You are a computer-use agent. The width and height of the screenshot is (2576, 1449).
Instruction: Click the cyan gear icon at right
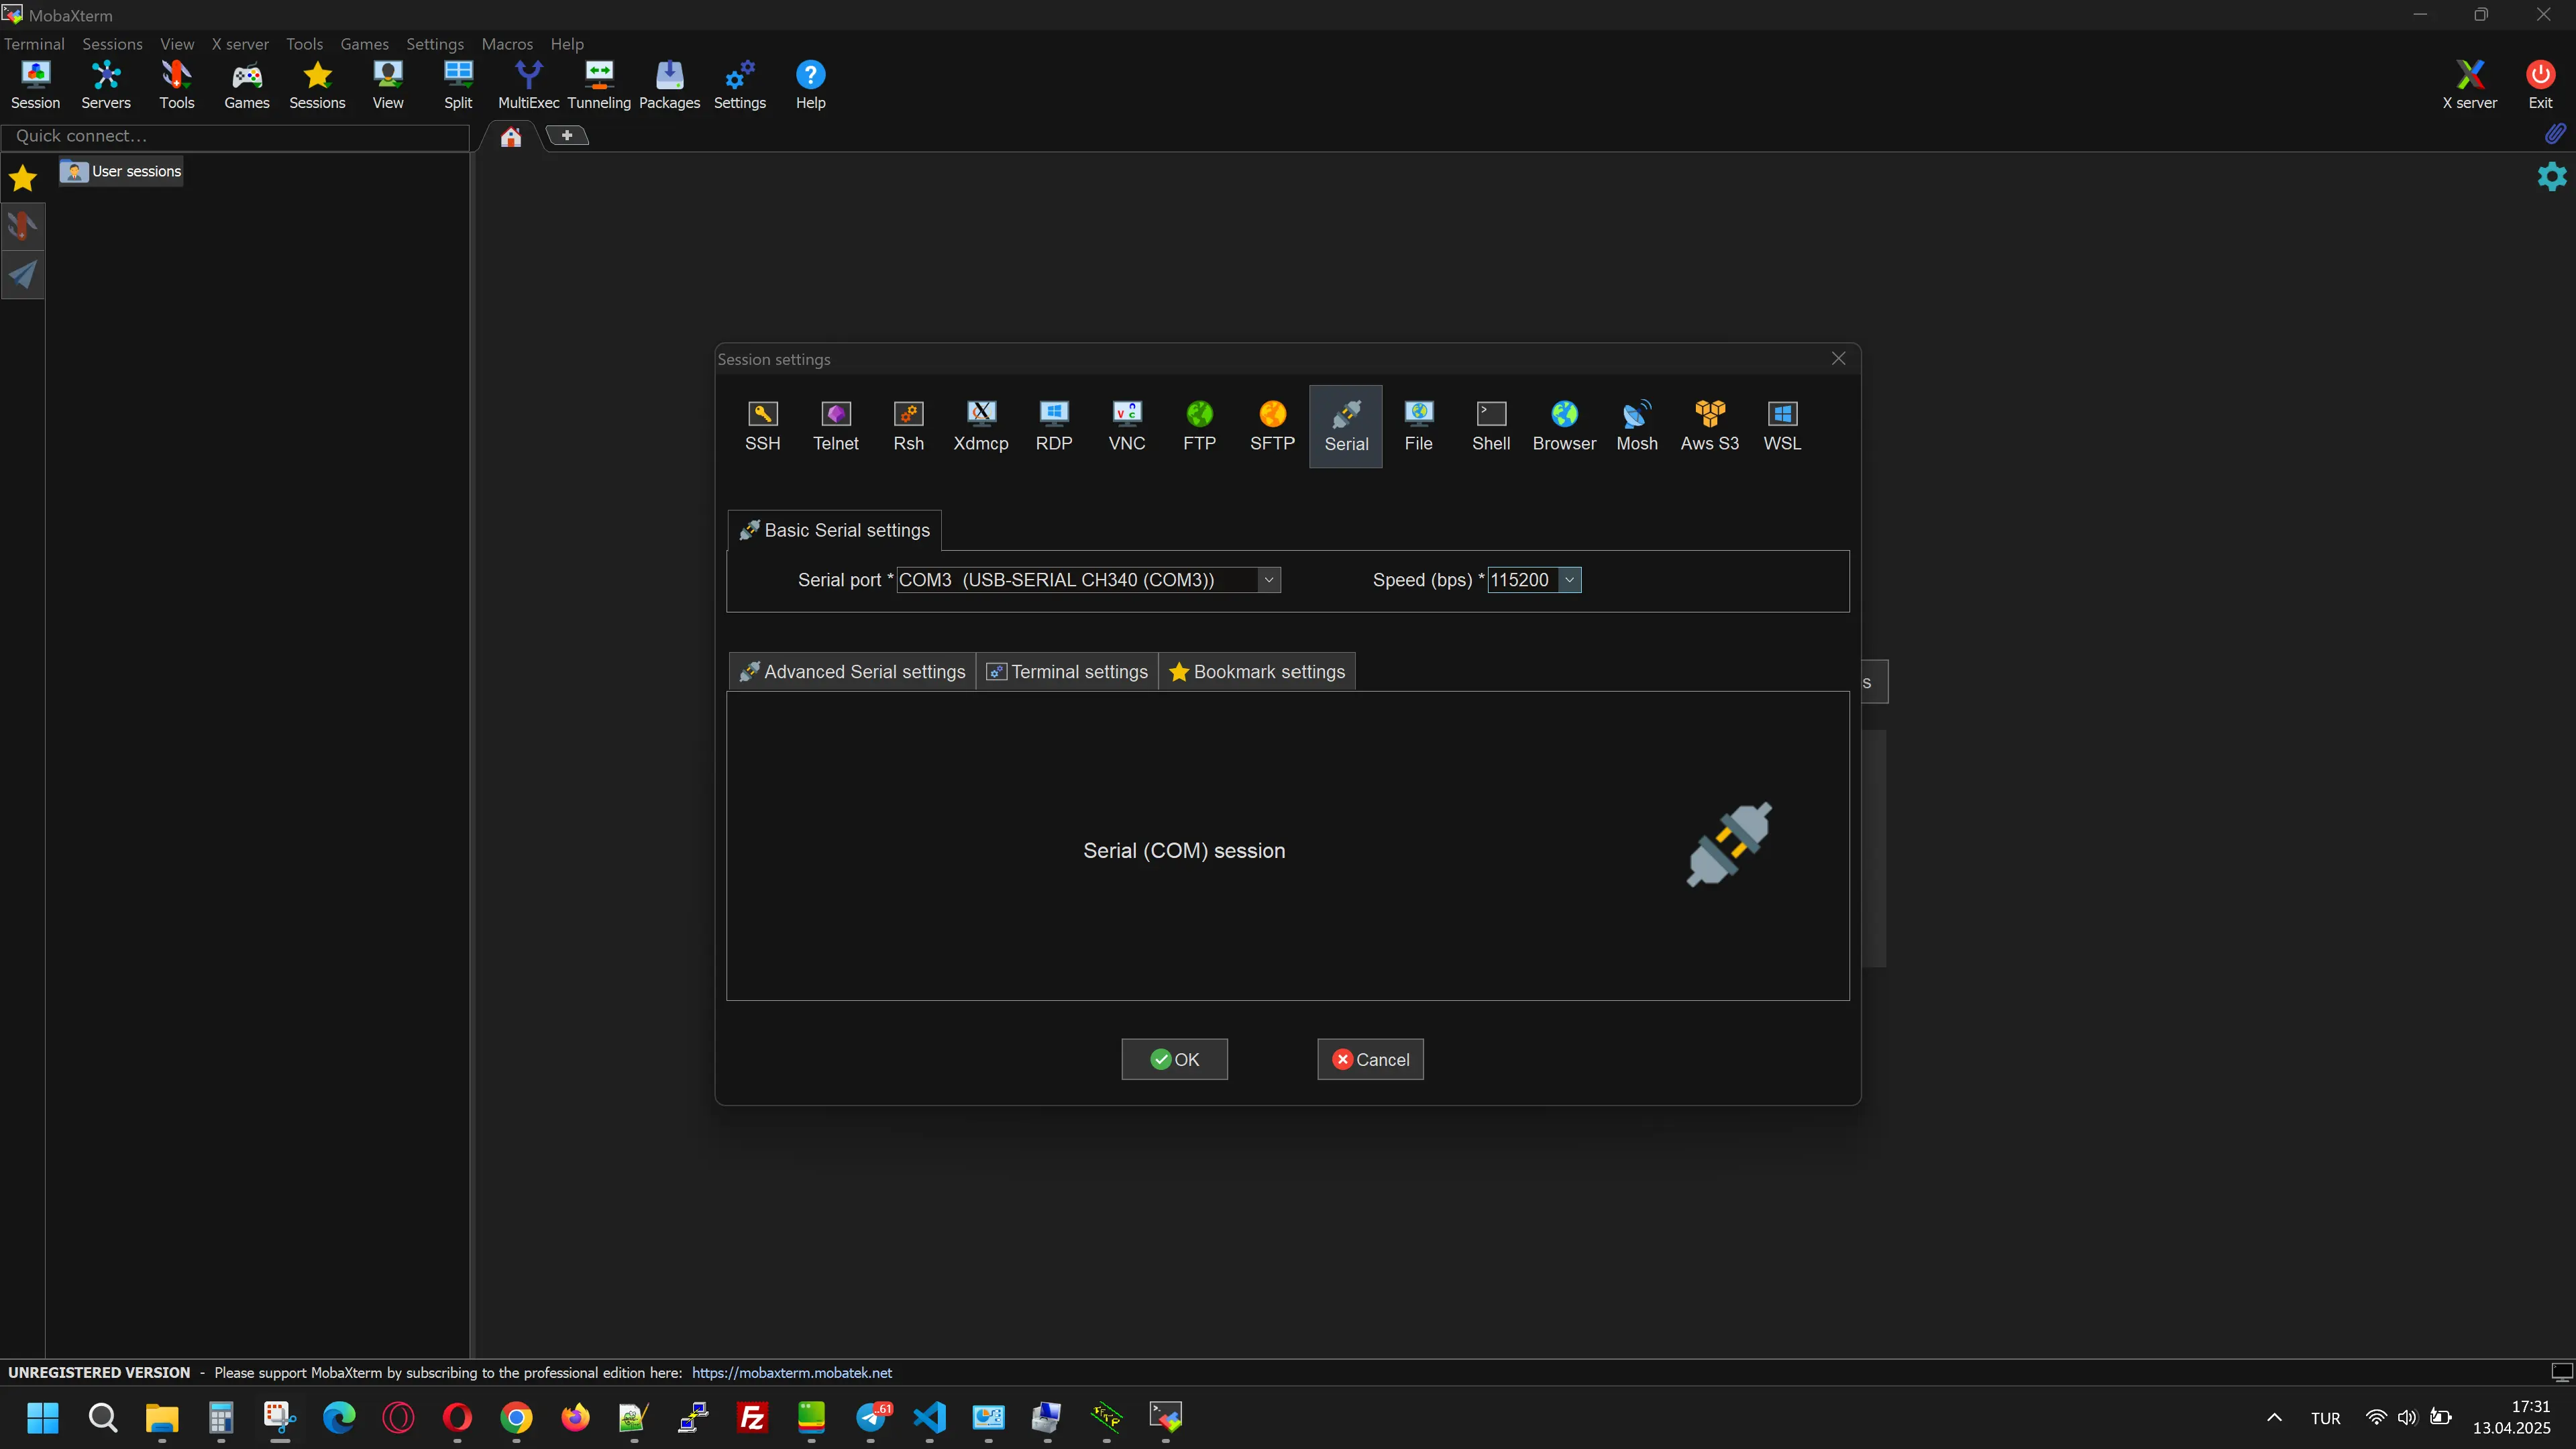click(x=2552, y=176)
